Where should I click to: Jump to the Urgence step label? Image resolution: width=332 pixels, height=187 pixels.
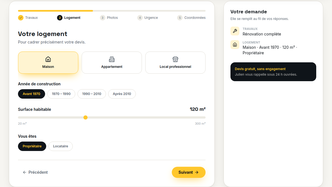point(151,18)
